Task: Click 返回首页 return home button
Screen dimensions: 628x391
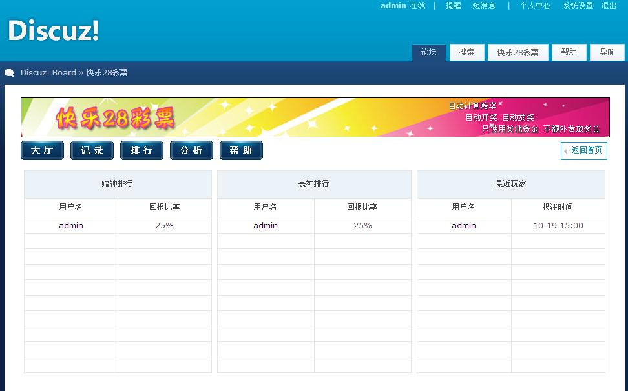Action: pos(584,151)
